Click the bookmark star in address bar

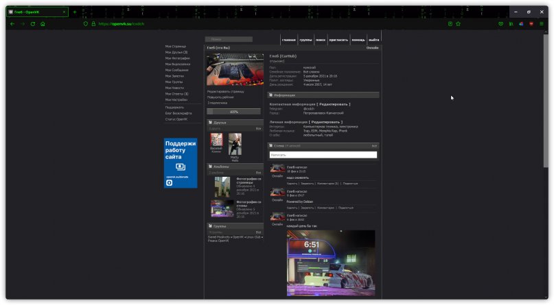click(459, 24)
